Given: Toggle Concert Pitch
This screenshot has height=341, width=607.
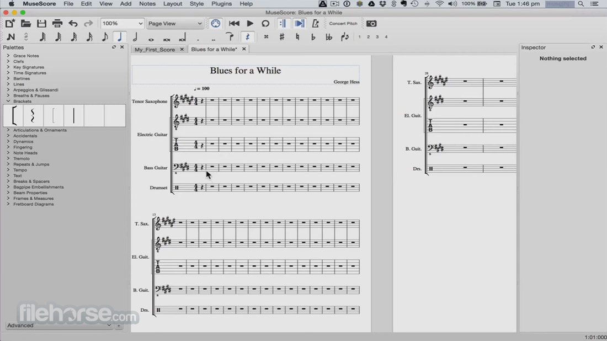Looking at the screenshot, I should (343, 24).
